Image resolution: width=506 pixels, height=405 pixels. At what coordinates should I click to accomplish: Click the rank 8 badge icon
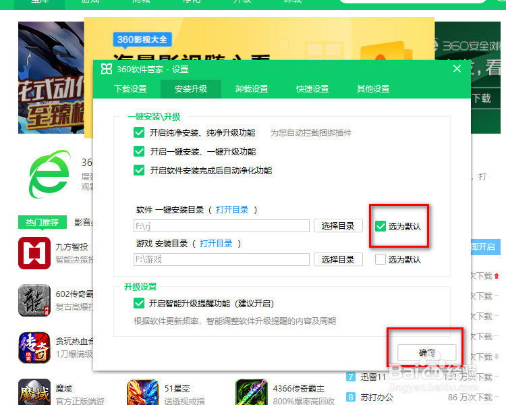[x=350, y=397]
